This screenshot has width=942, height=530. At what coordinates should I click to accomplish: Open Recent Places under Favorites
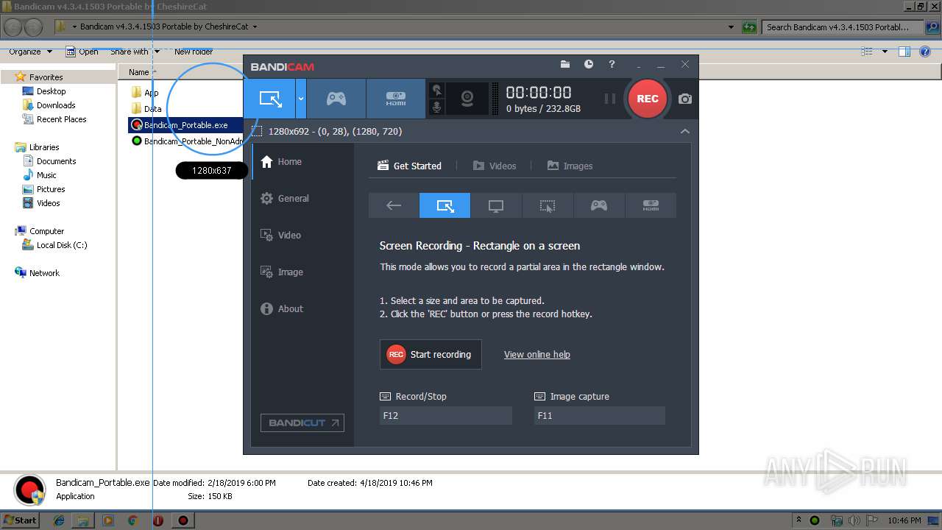61,119
